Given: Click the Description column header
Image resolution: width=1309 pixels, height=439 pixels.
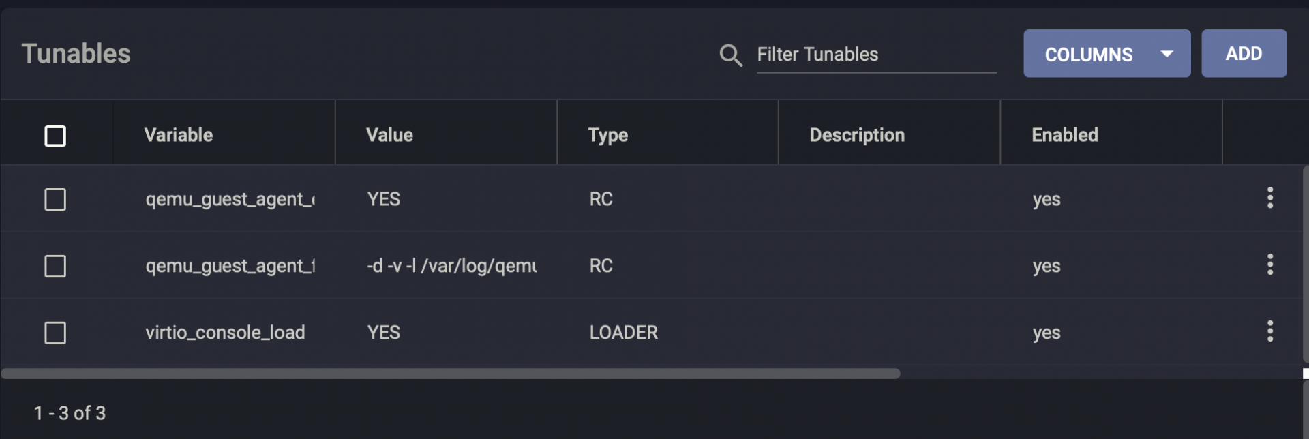Looking at the screenshot, I should point(857,135).
